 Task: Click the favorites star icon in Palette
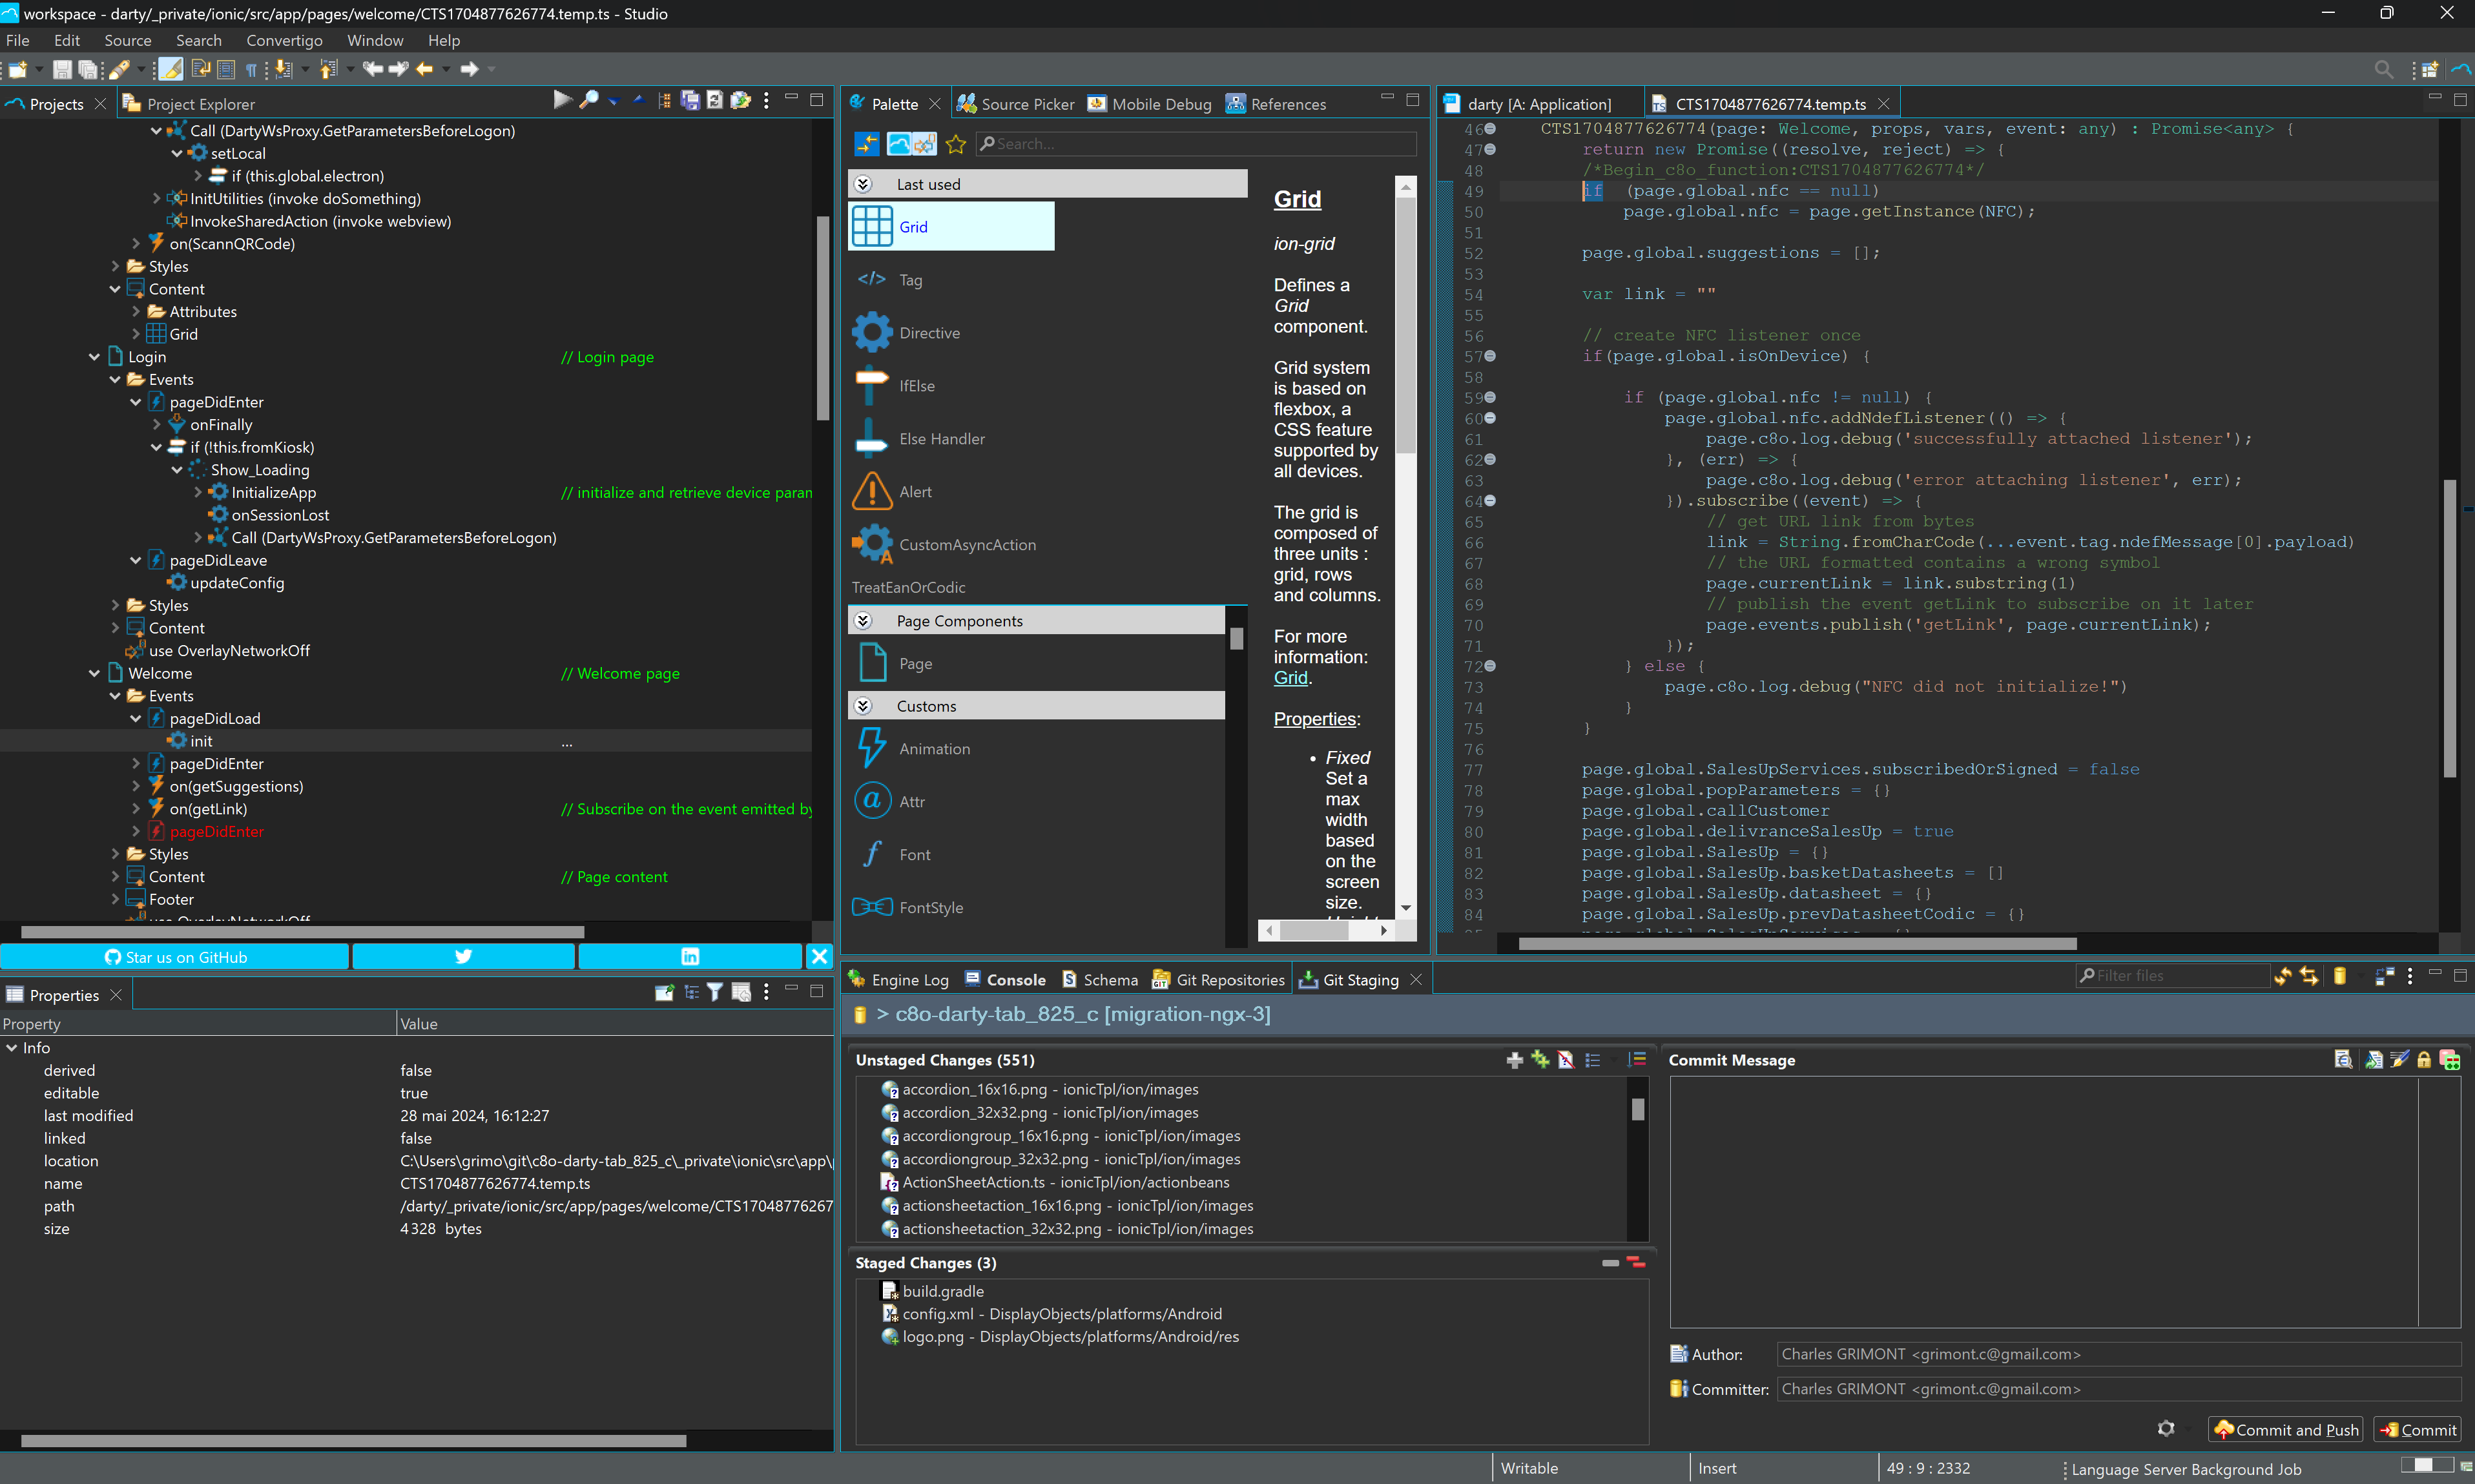tap(955, 144)
